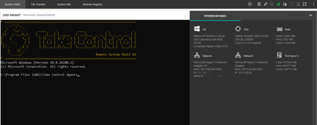Screen dimensions: 317x125
Task: Click the key credentials icon
Action: pyautogui.click(x=265, y=4)
